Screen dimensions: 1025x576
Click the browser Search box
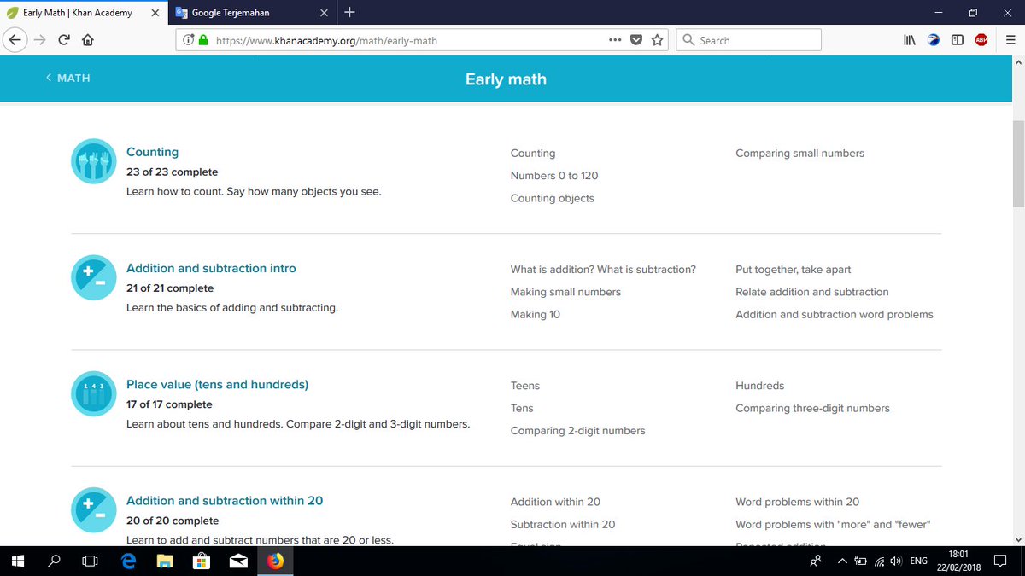749,40
